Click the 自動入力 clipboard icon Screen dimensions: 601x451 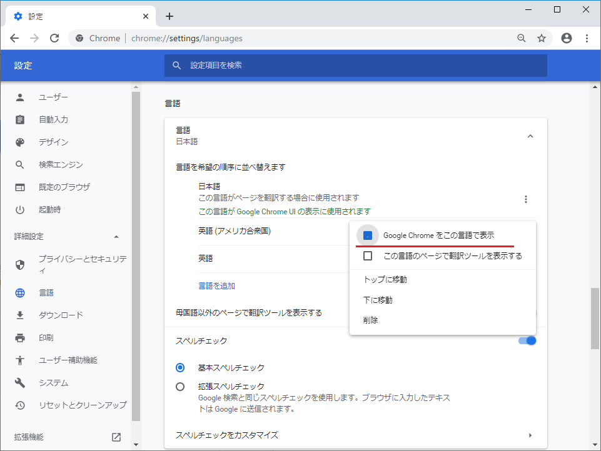pos(20,119)
